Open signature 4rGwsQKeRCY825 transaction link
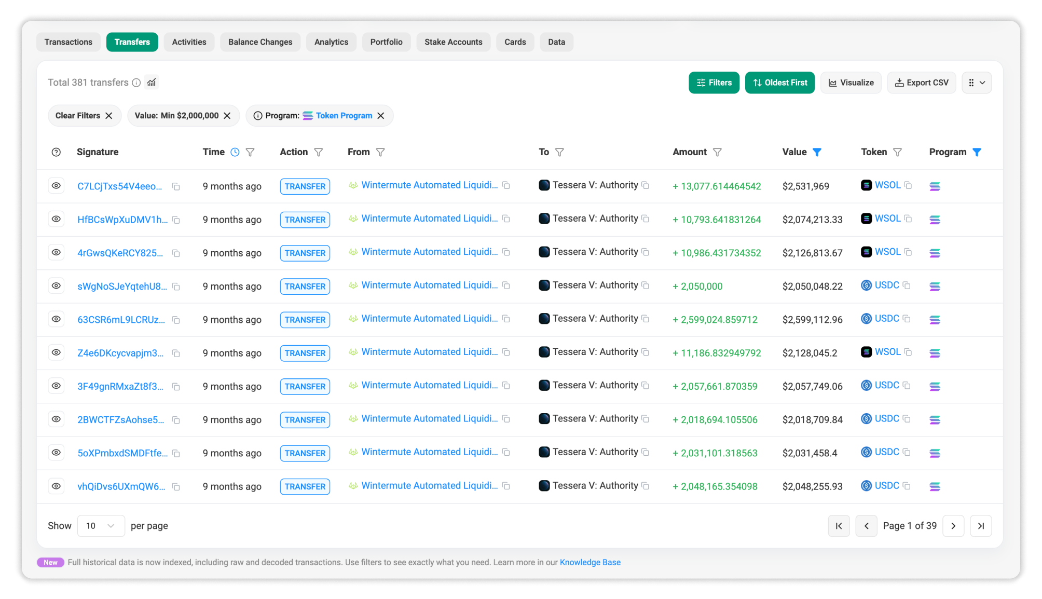 [x=120, y=253]
